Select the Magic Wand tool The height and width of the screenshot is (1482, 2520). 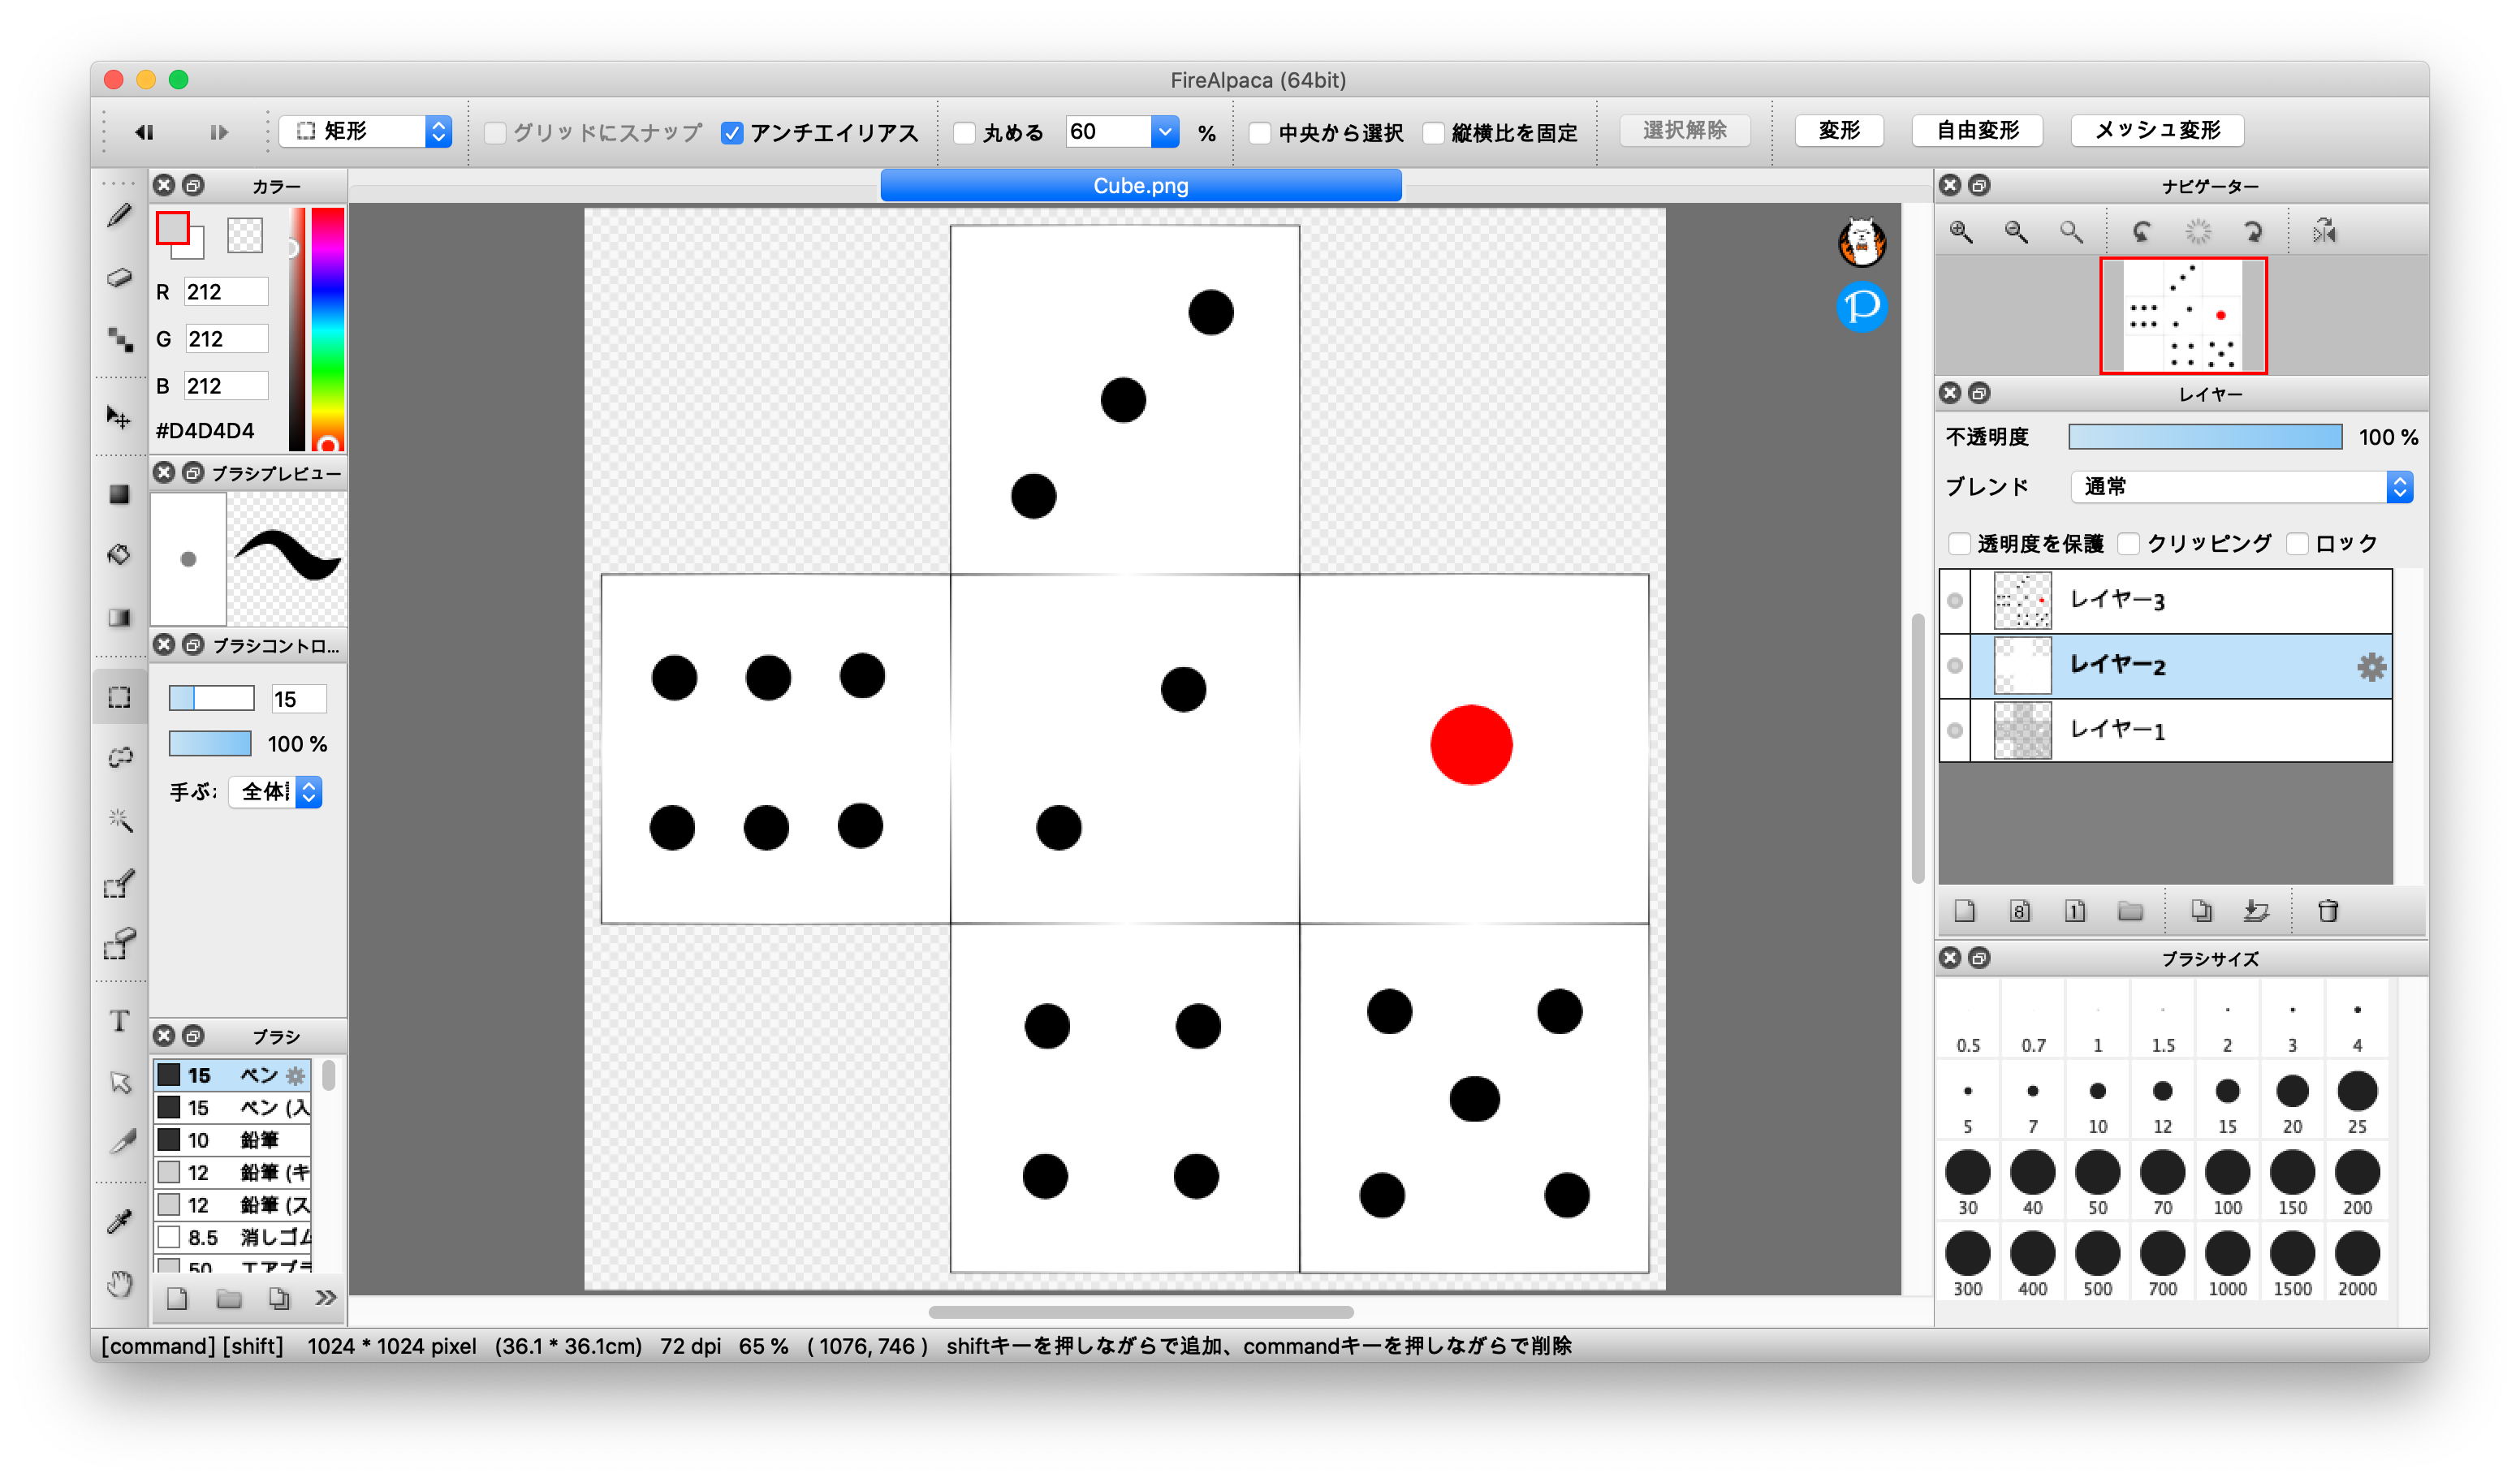pos(119,820)
